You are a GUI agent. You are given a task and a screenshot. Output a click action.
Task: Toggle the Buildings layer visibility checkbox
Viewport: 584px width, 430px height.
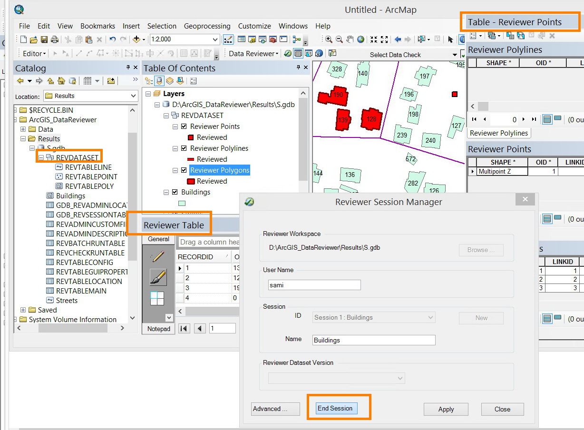pos(175,192)
